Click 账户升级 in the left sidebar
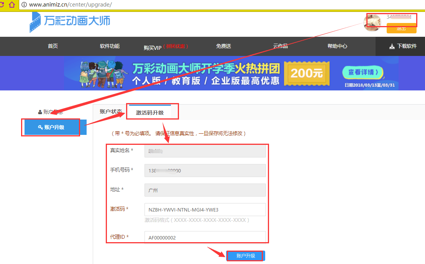This screenshot has width=425, height=264. click(x=55, y=127)
